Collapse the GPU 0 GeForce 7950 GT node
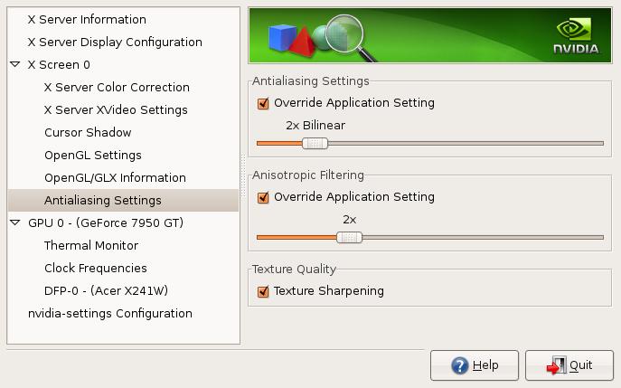This screenshot has height=388, width=621. coord(15,222)
